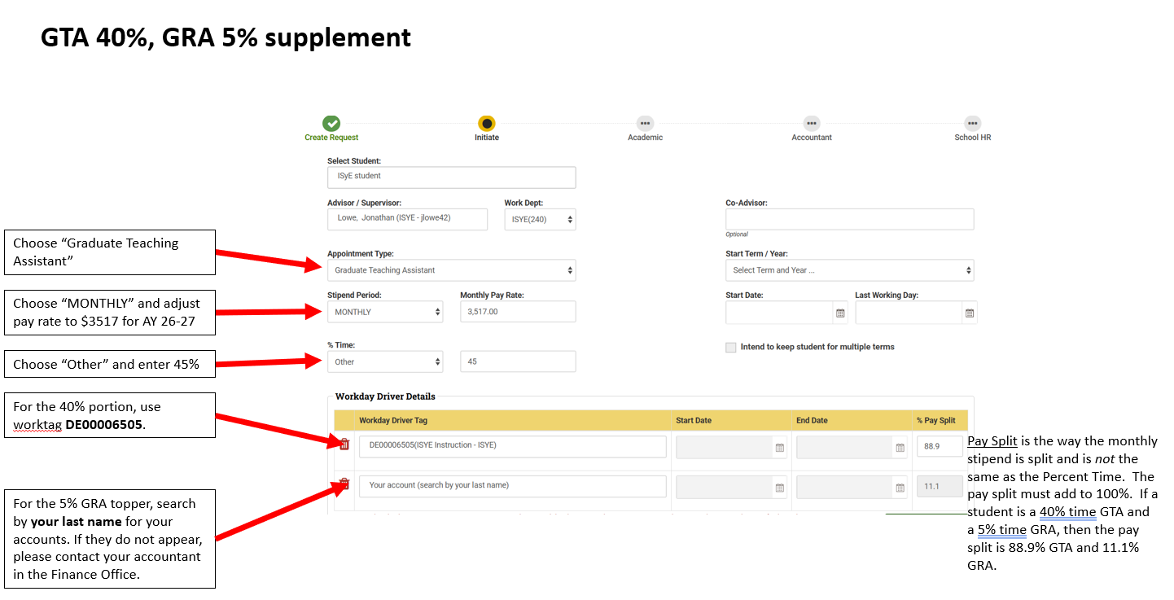Click the 88.9 % Pay Split field
This screenshot has height=600, width=1174.
tap(940, 447)
